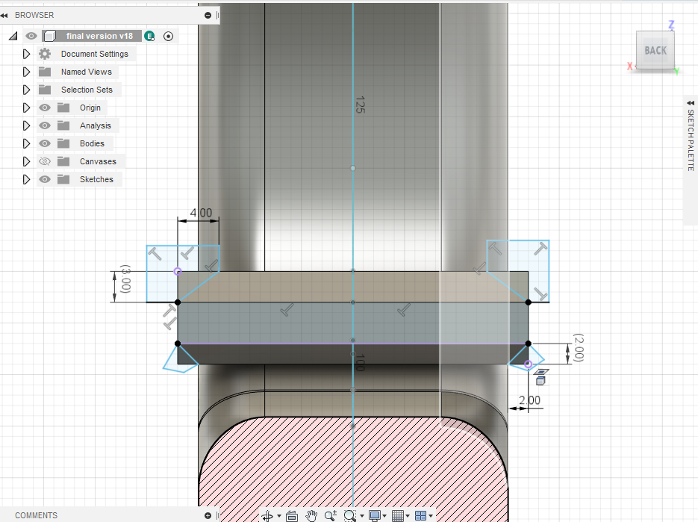Image resolution: width=698 pixels, height=522 pixels.
Task: Toggle visibility of Sketches folder
Action: (x=45, y=179)
